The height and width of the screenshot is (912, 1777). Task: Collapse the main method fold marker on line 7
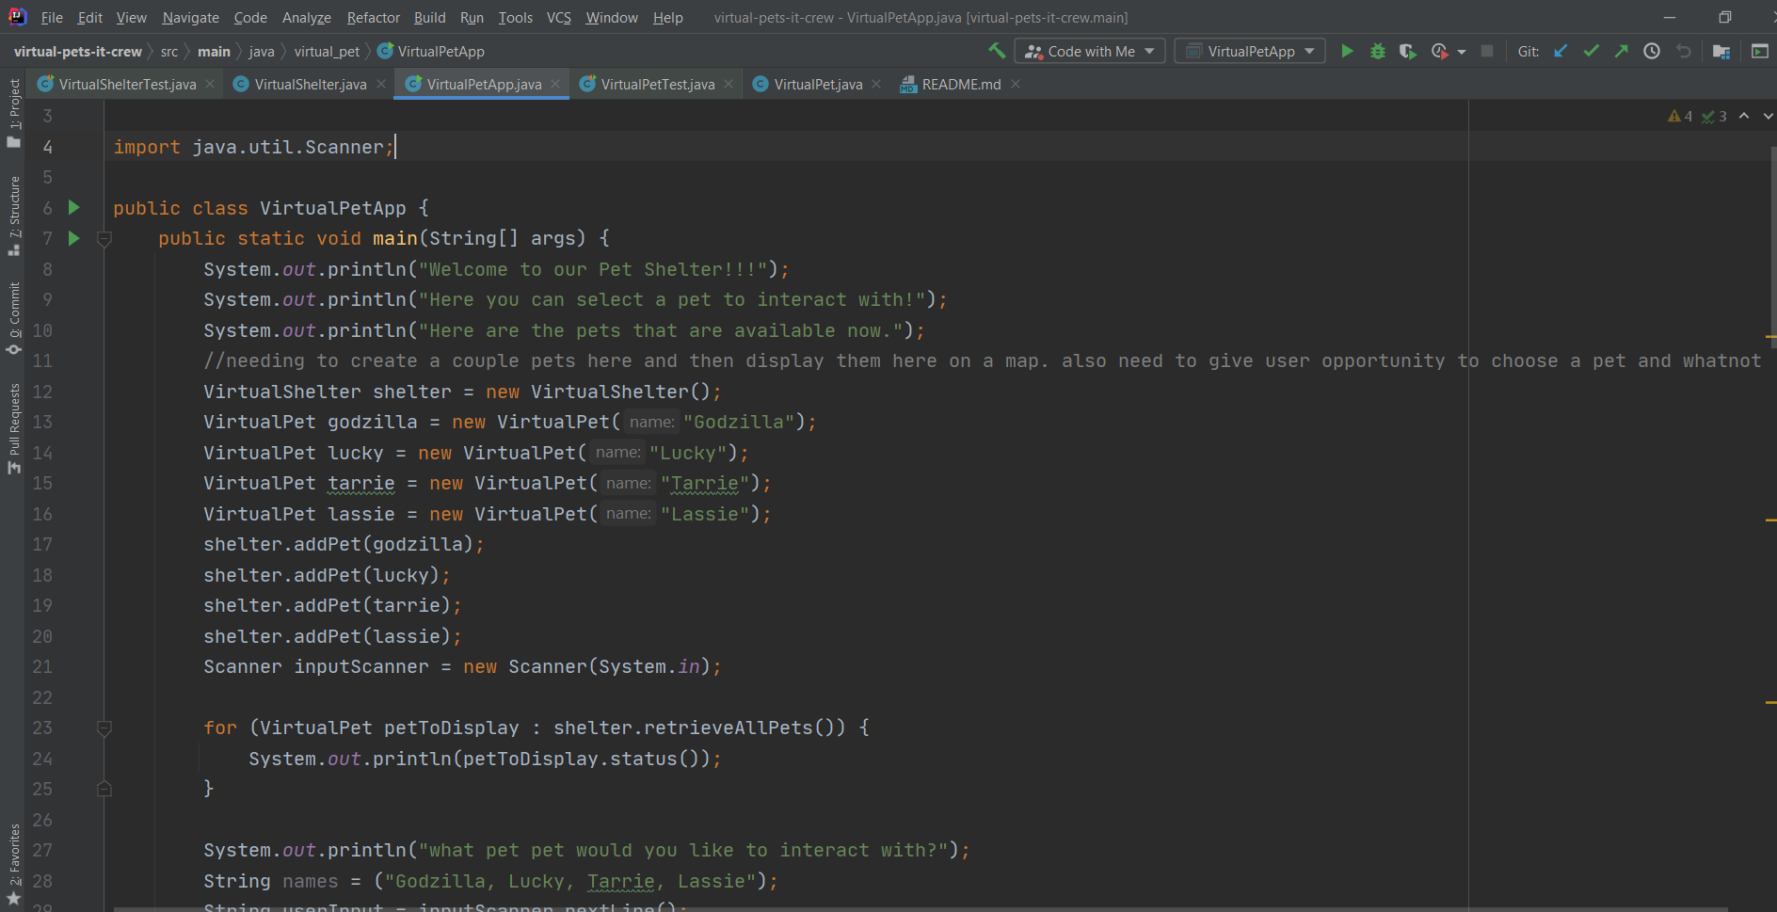104,239
